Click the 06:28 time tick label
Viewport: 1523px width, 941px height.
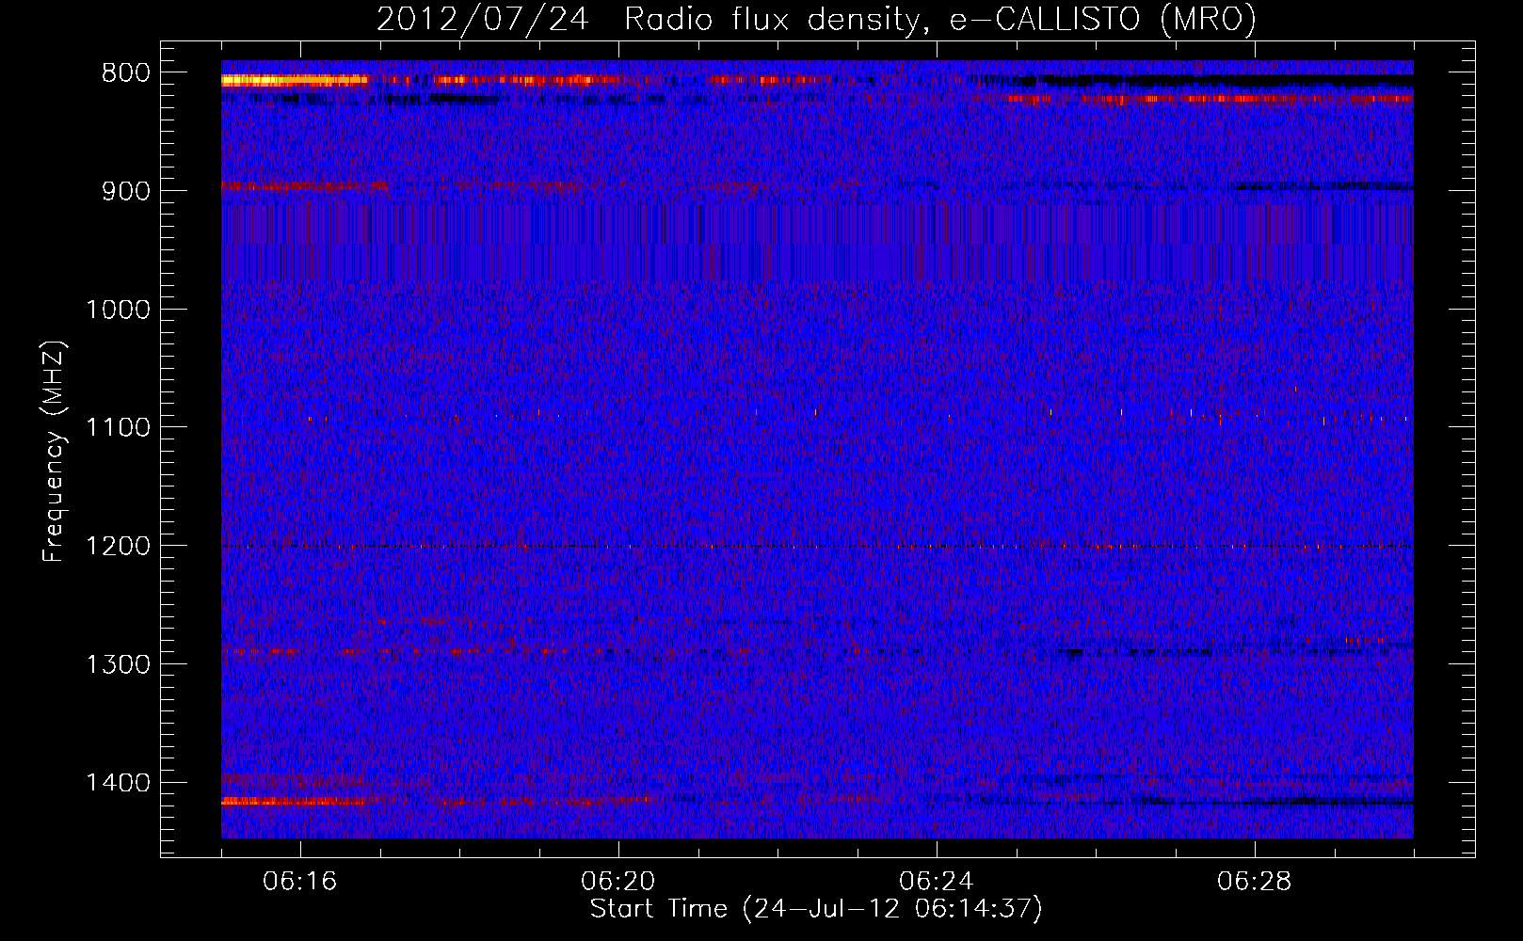pyautogui.click(x=1255, y=882)
